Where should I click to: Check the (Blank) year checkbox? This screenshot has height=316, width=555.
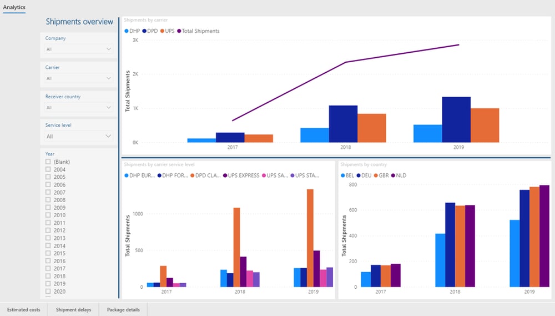(x=48, y=162)
